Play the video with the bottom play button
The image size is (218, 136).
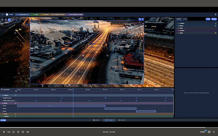tap(4, 132)
